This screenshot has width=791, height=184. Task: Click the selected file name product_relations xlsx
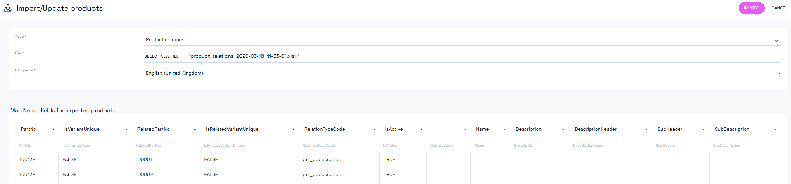pos(244,56)
